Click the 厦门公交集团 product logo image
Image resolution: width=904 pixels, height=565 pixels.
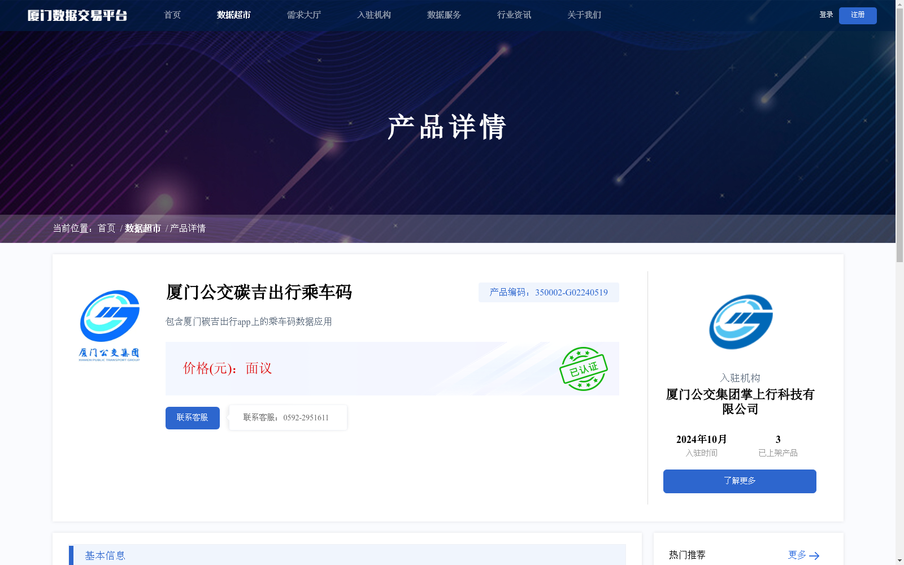[110, 326]
